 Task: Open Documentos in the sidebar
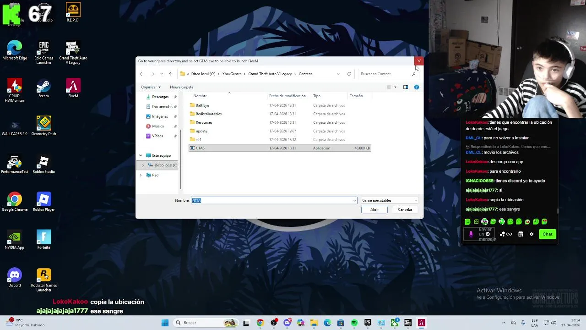[163, 106]
